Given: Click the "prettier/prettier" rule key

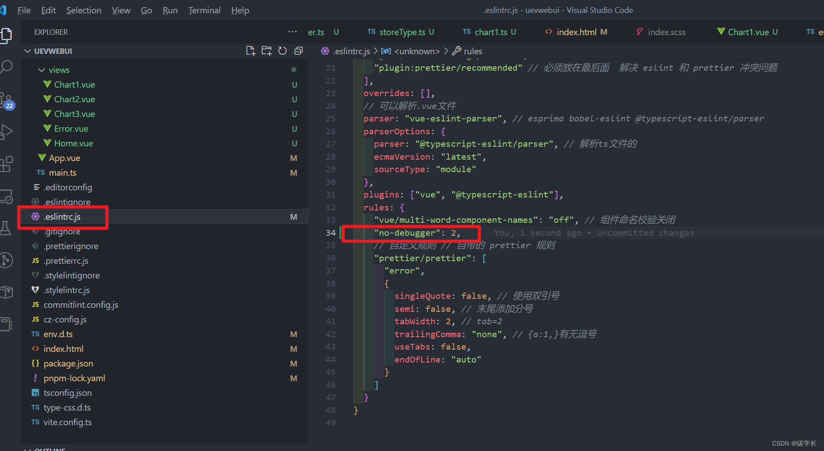Looking at the screenshot, I should [423, 258].
